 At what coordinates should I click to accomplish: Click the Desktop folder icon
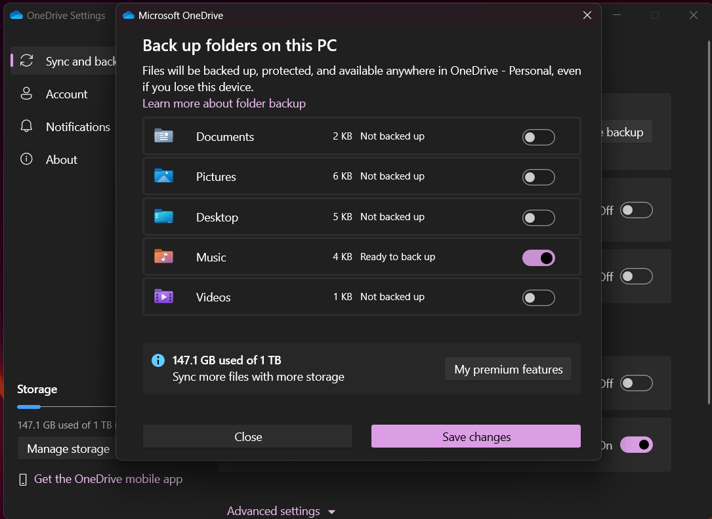(163, 216)
